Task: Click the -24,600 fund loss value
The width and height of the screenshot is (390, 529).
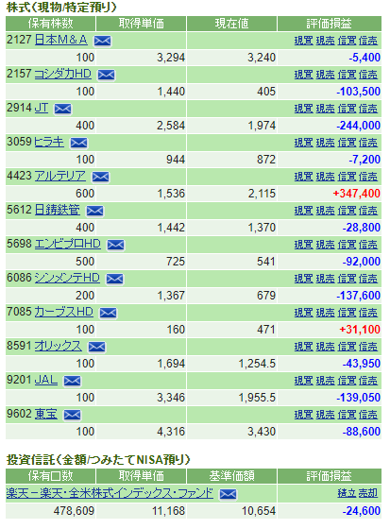Action: click(x=362, y=511)
